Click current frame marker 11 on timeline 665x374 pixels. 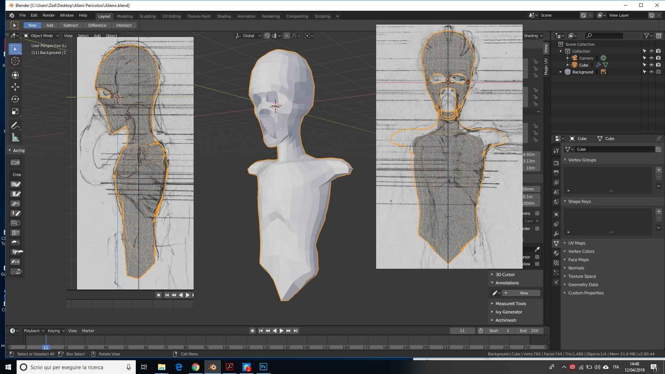pos(46,347)
